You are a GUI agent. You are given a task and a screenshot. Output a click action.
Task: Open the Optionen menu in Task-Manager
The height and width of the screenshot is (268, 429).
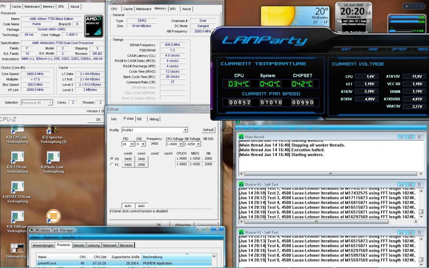coord(51,237)
